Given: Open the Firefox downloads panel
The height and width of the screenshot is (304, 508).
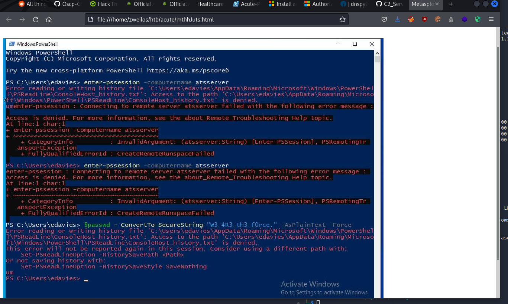Looking at the screenshot, I should click(x=397, y=19).
